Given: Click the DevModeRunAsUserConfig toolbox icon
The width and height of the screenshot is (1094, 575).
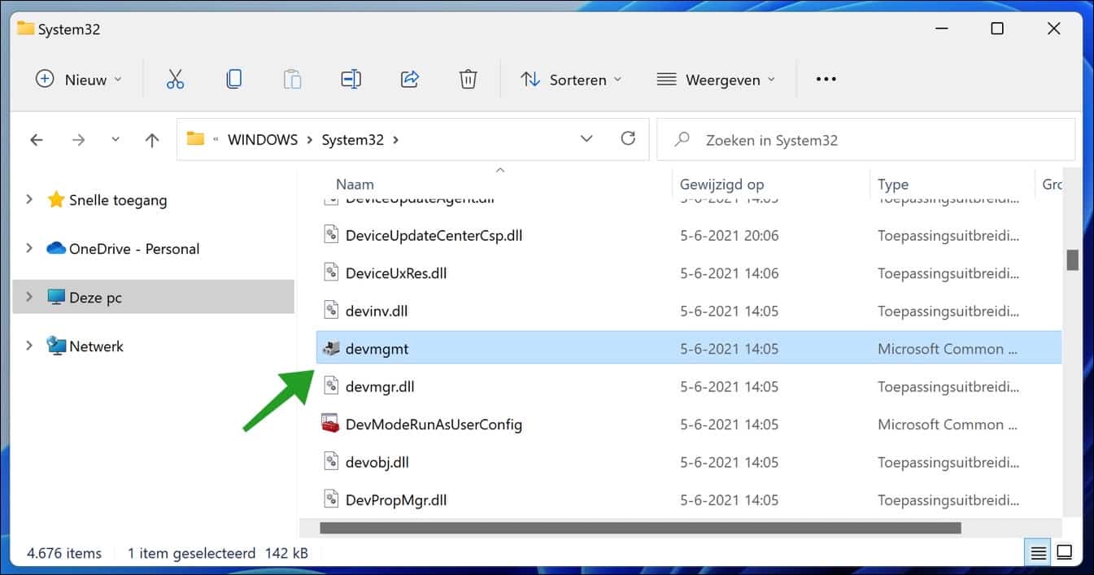Looking at the screenshot, I should coord(330,424).
